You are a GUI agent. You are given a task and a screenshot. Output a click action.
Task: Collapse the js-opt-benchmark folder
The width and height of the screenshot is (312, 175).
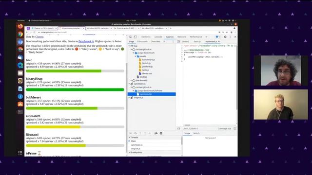[134, 53]
